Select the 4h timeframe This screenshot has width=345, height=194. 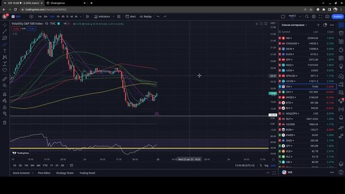click(63, 17)
